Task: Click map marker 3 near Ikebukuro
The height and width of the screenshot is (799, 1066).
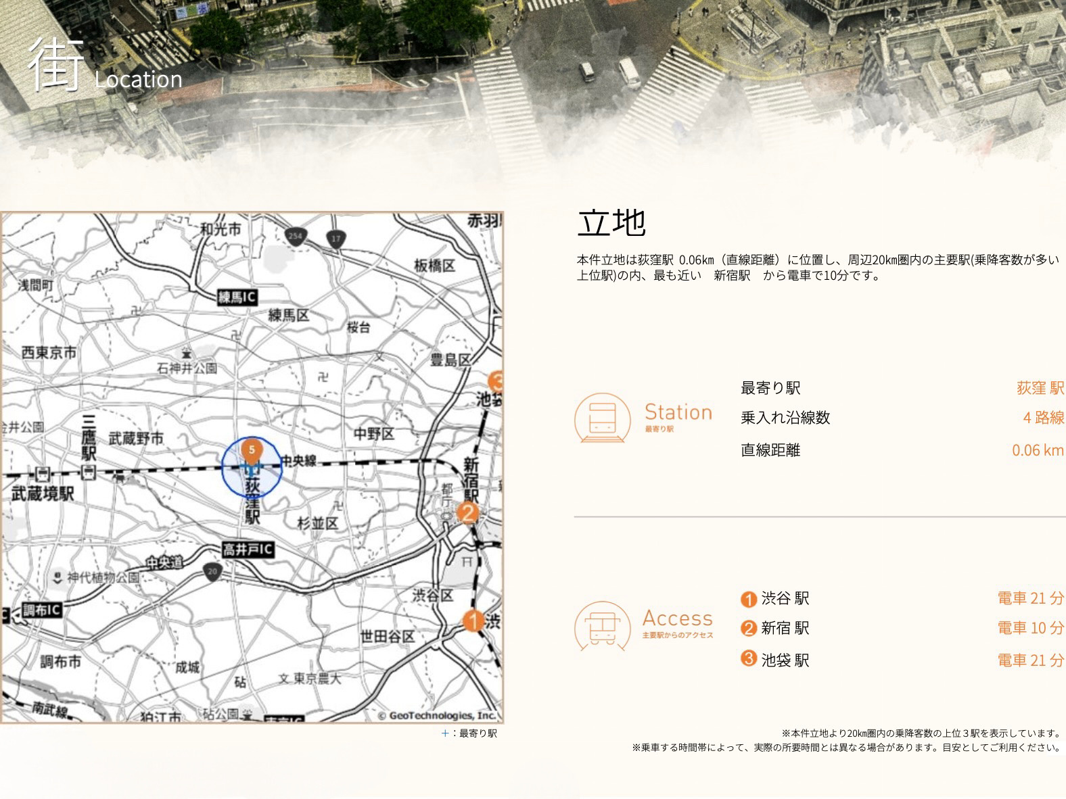Action: pyautogui.click(x=496, y=381)
